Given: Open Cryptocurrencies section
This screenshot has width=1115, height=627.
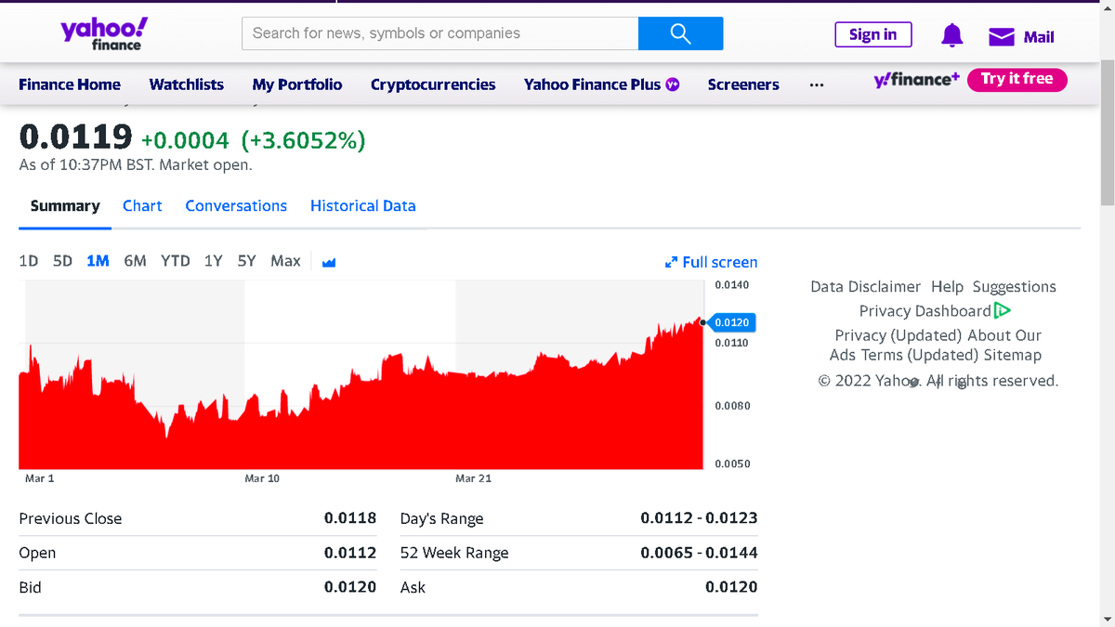Looking at the screenshot, I should click(x=433, y=85).
